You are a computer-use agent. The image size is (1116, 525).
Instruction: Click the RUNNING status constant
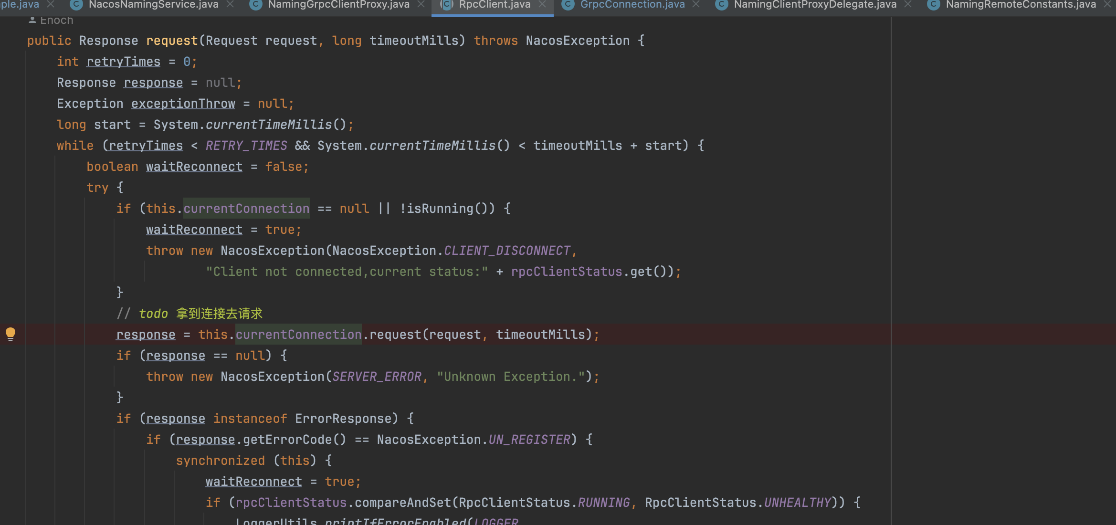point(604,503)
